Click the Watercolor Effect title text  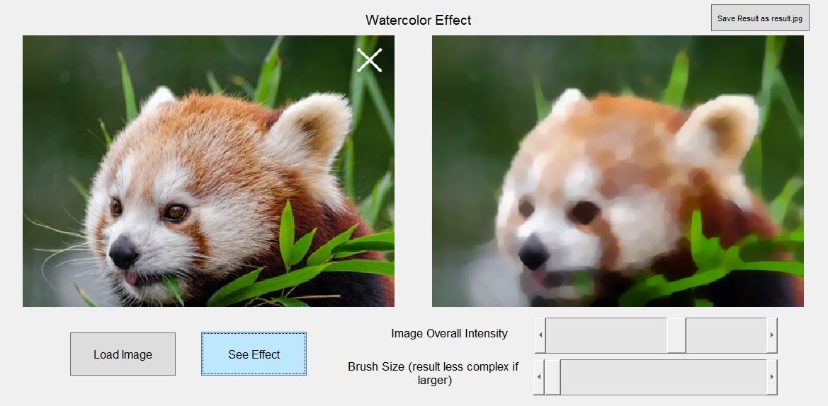coord(418,20)
